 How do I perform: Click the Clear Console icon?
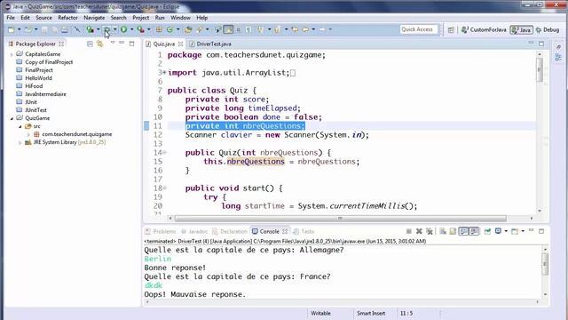(443, 231)
